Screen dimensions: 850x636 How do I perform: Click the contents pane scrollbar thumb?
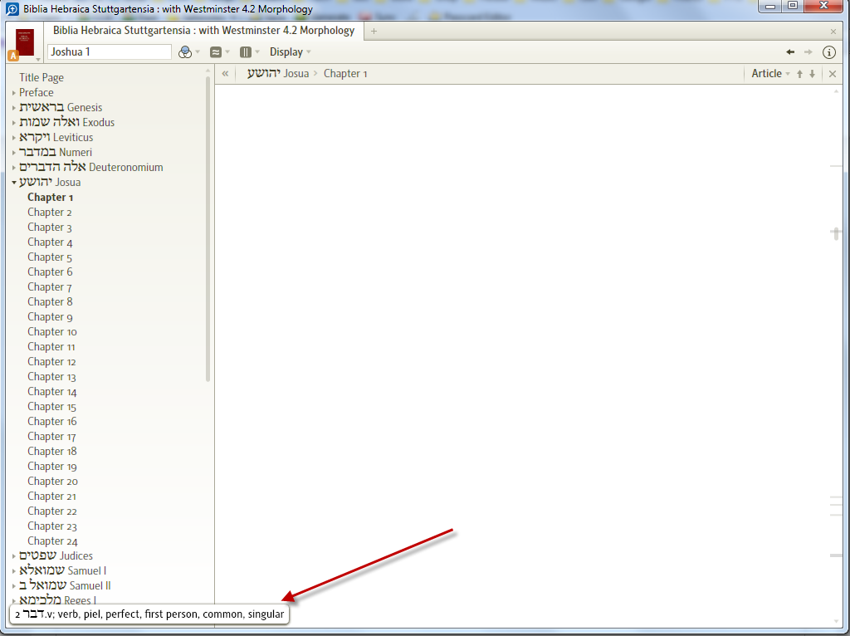(208, 227)
